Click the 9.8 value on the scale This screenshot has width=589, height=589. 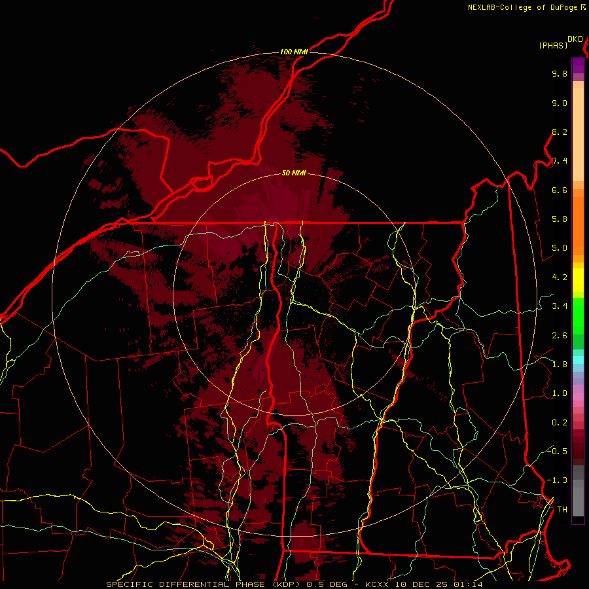pyautogui.click(x=560, y=73)
